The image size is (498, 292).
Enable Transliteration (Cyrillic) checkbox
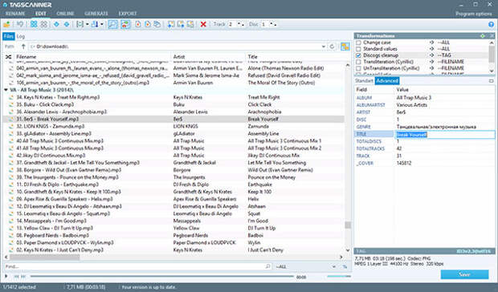(x=358, y=62)
